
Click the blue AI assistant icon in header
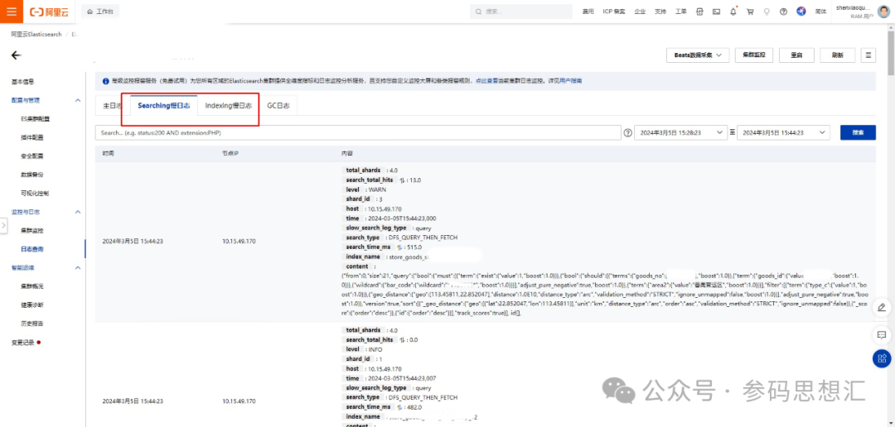coord(801,12)
